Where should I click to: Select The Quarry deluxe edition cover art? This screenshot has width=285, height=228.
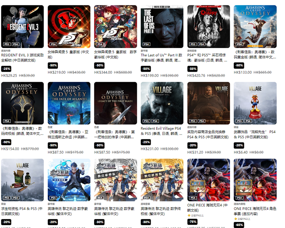point(208,26)
